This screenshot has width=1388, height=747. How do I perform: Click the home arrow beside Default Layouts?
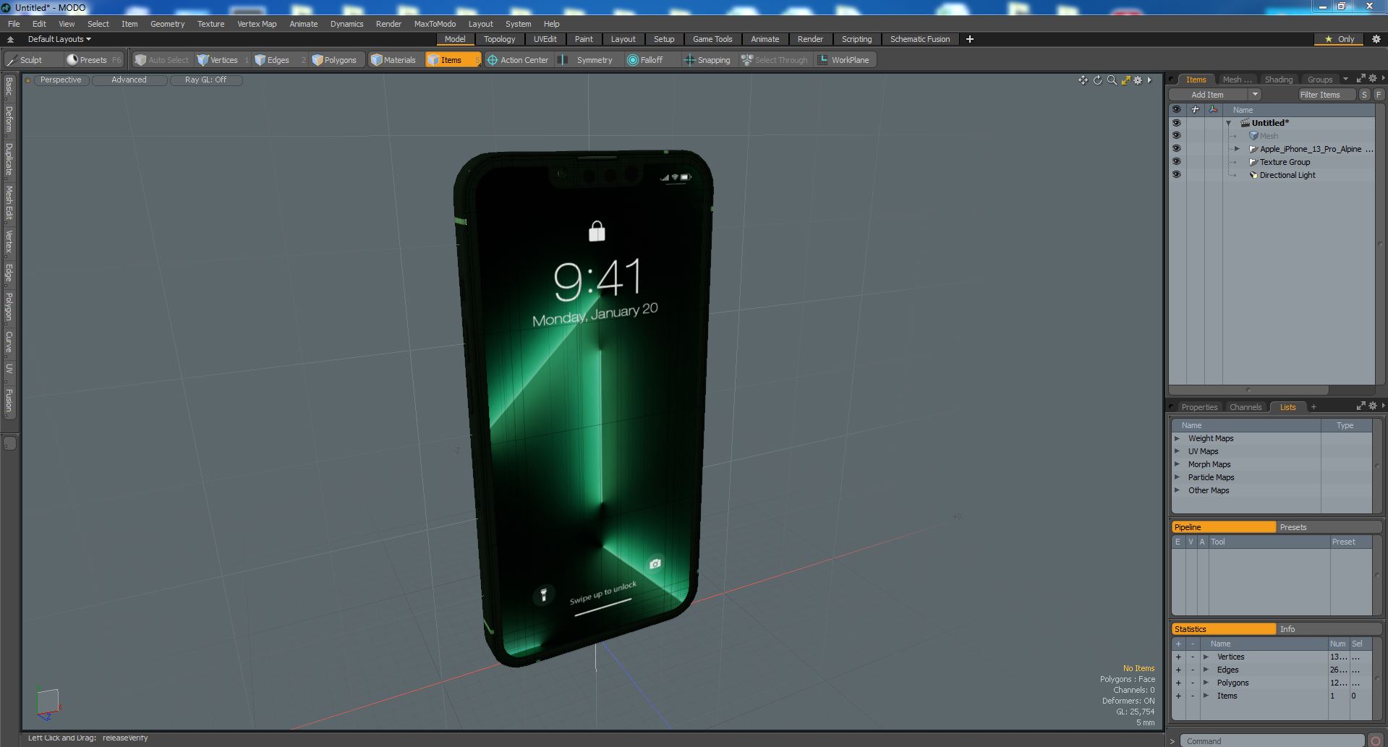(x=10, y=39)
